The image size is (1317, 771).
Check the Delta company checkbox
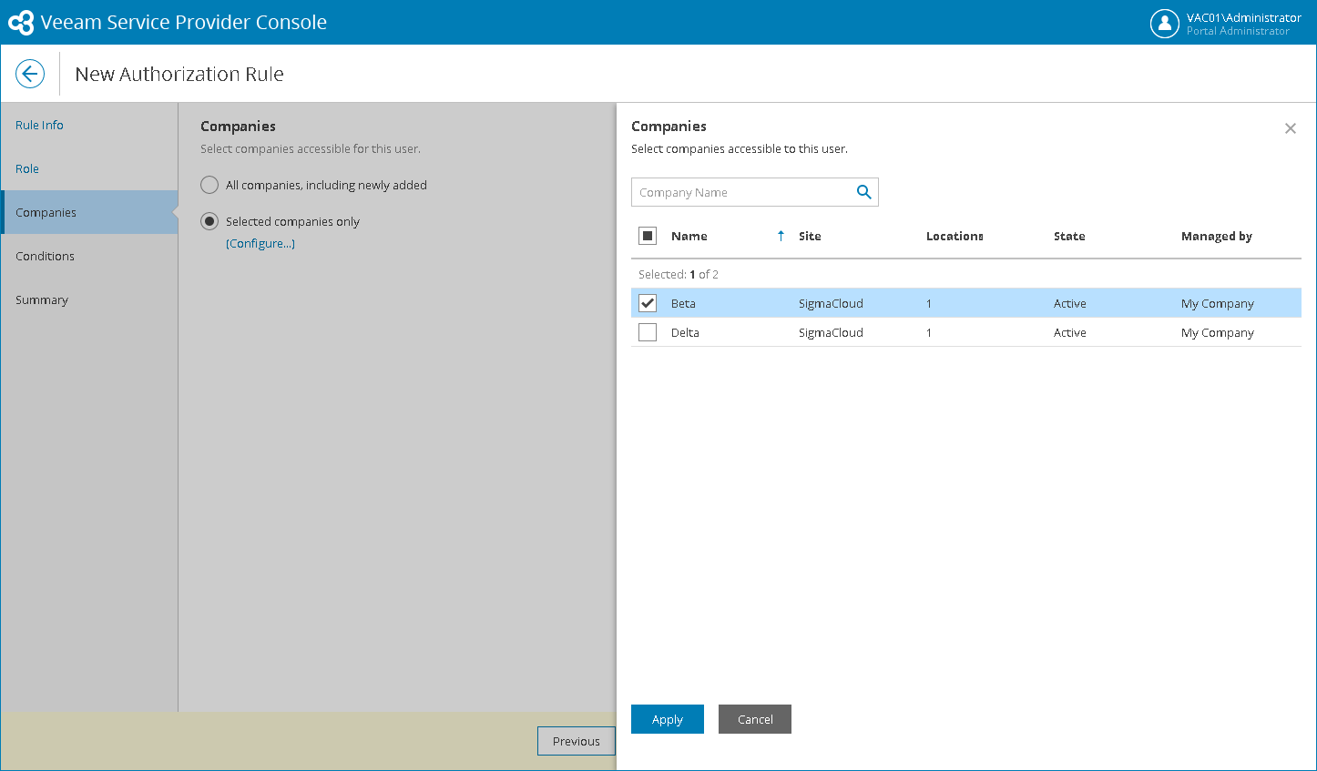(x=648, y=332)
